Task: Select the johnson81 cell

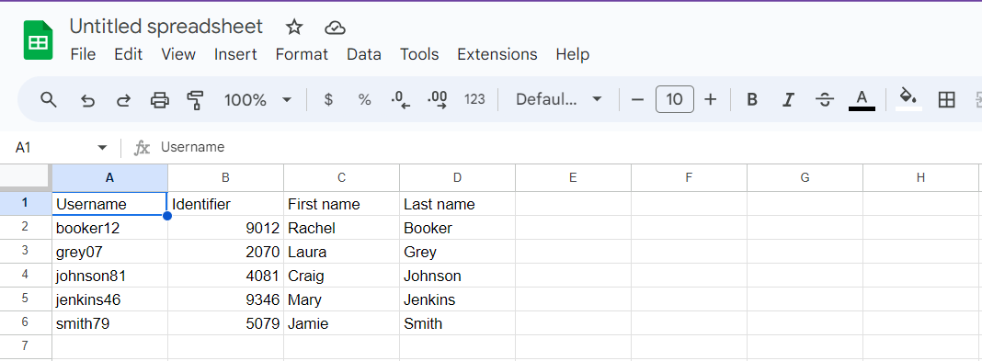Action: pos(109,276)
